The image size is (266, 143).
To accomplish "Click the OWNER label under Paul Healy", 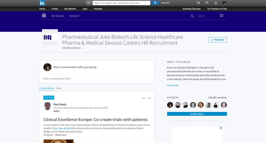I will coord(56,111).
